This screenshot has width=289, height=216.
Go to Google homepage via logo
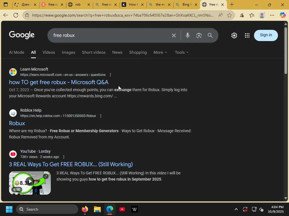point(22,35)
